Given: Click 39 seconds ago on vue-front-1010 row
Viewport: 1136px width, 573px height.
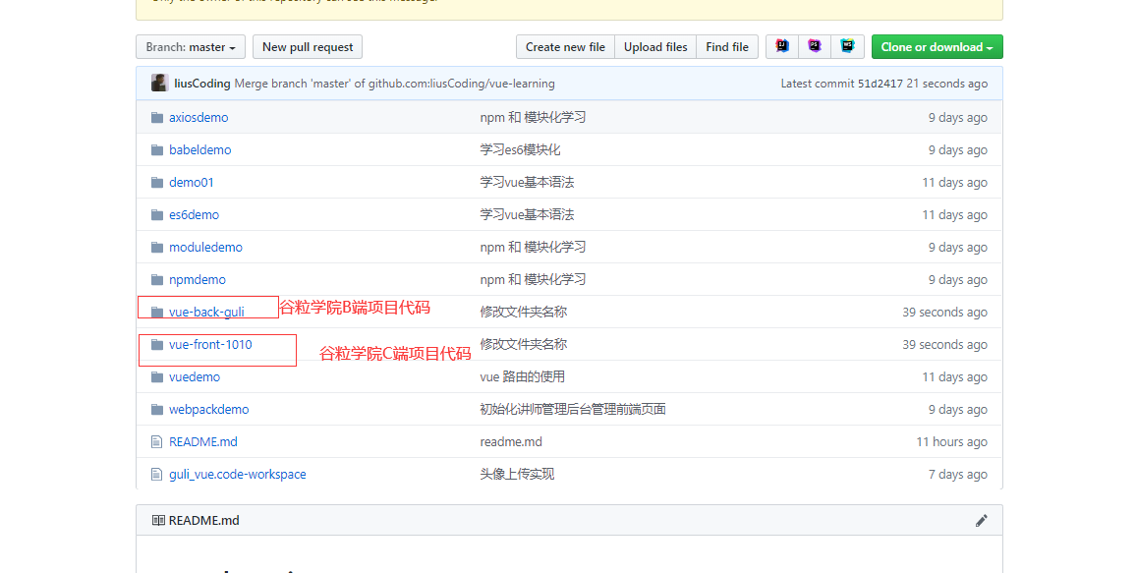Looking at the screenshot, I should 944,345.
